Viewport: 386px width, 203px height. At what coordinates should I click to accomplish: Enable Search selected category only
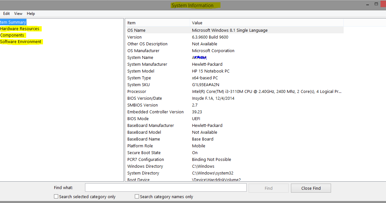pos(56,196)
